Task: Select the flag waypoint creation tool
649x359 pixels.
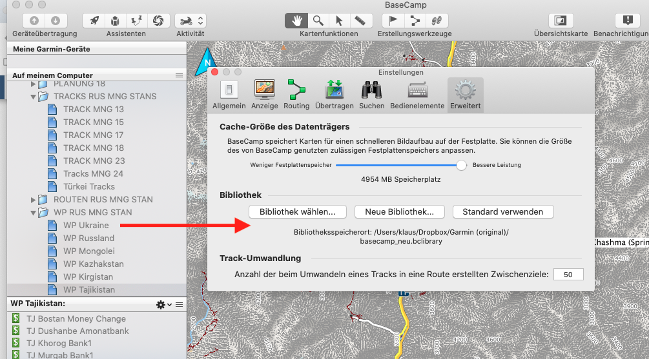Action: (393, 21)
